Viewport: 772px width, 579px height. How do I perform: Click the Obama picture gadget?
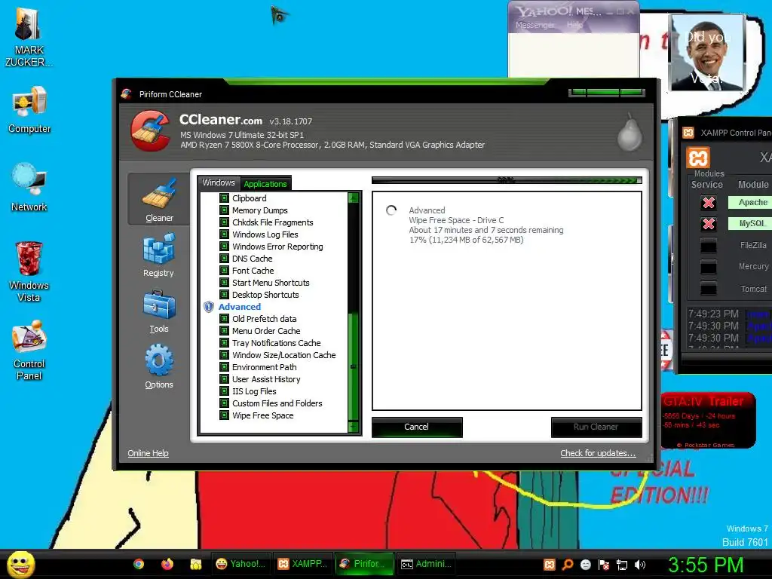tap(707, 52)
